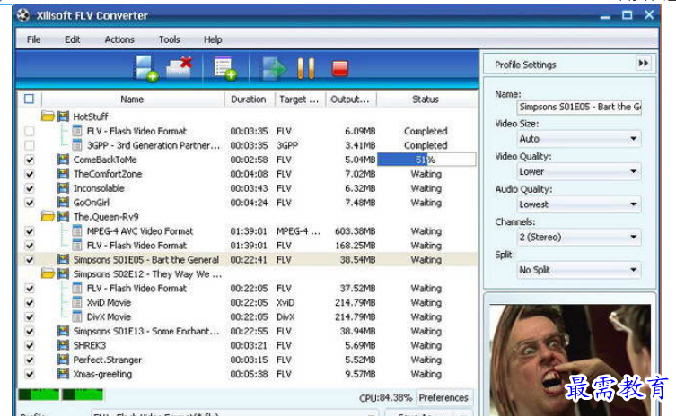Check the HotStuff FLV - Flash Video Format checkbox
This screenshot has width=676, height=416.
pyautogui.click(x=30, y=131)
